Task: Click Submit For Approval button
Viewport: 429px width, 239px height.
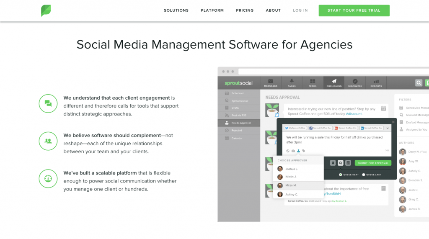Action: 373,163
